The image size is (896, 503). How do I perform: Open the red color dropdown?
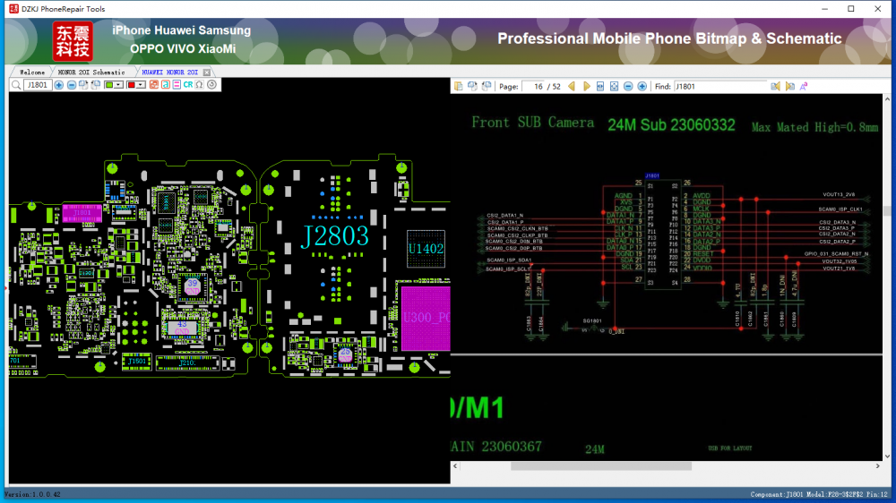click(142, 85)
